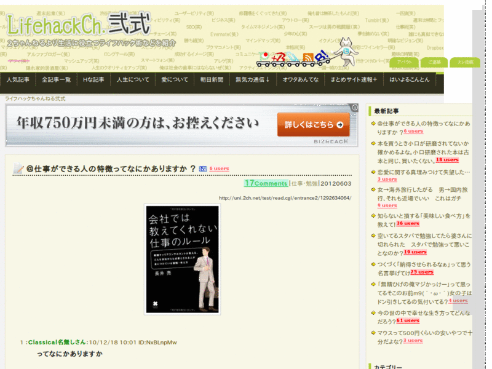Viewport: 492px width, 369px height.
Task: Click 18 users link in sidebar
Action: pyautogui.click(x=447, y=160)
